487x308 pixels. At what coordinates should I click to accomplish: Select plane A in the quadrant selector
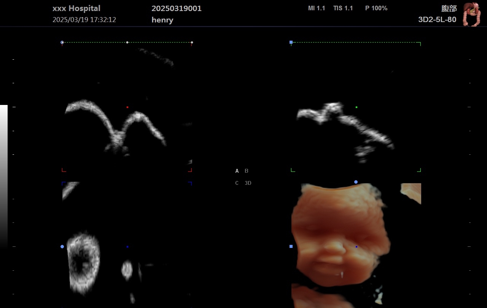pyautogui.click(x=237, y=171)
